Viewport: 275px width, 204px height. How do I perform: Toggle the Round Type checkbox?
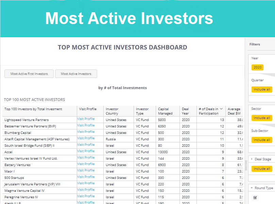point(255,198)
